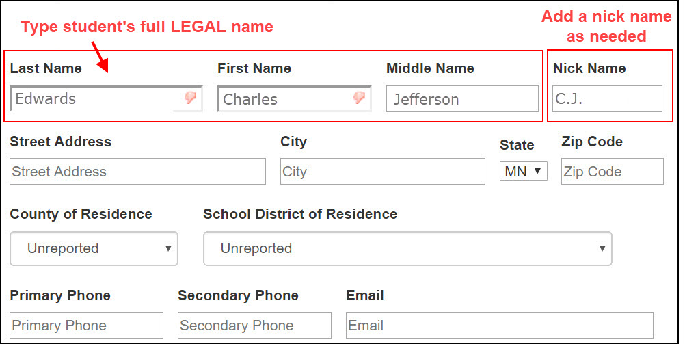
Task: Click the Email input box
Action: pos(500,326)
